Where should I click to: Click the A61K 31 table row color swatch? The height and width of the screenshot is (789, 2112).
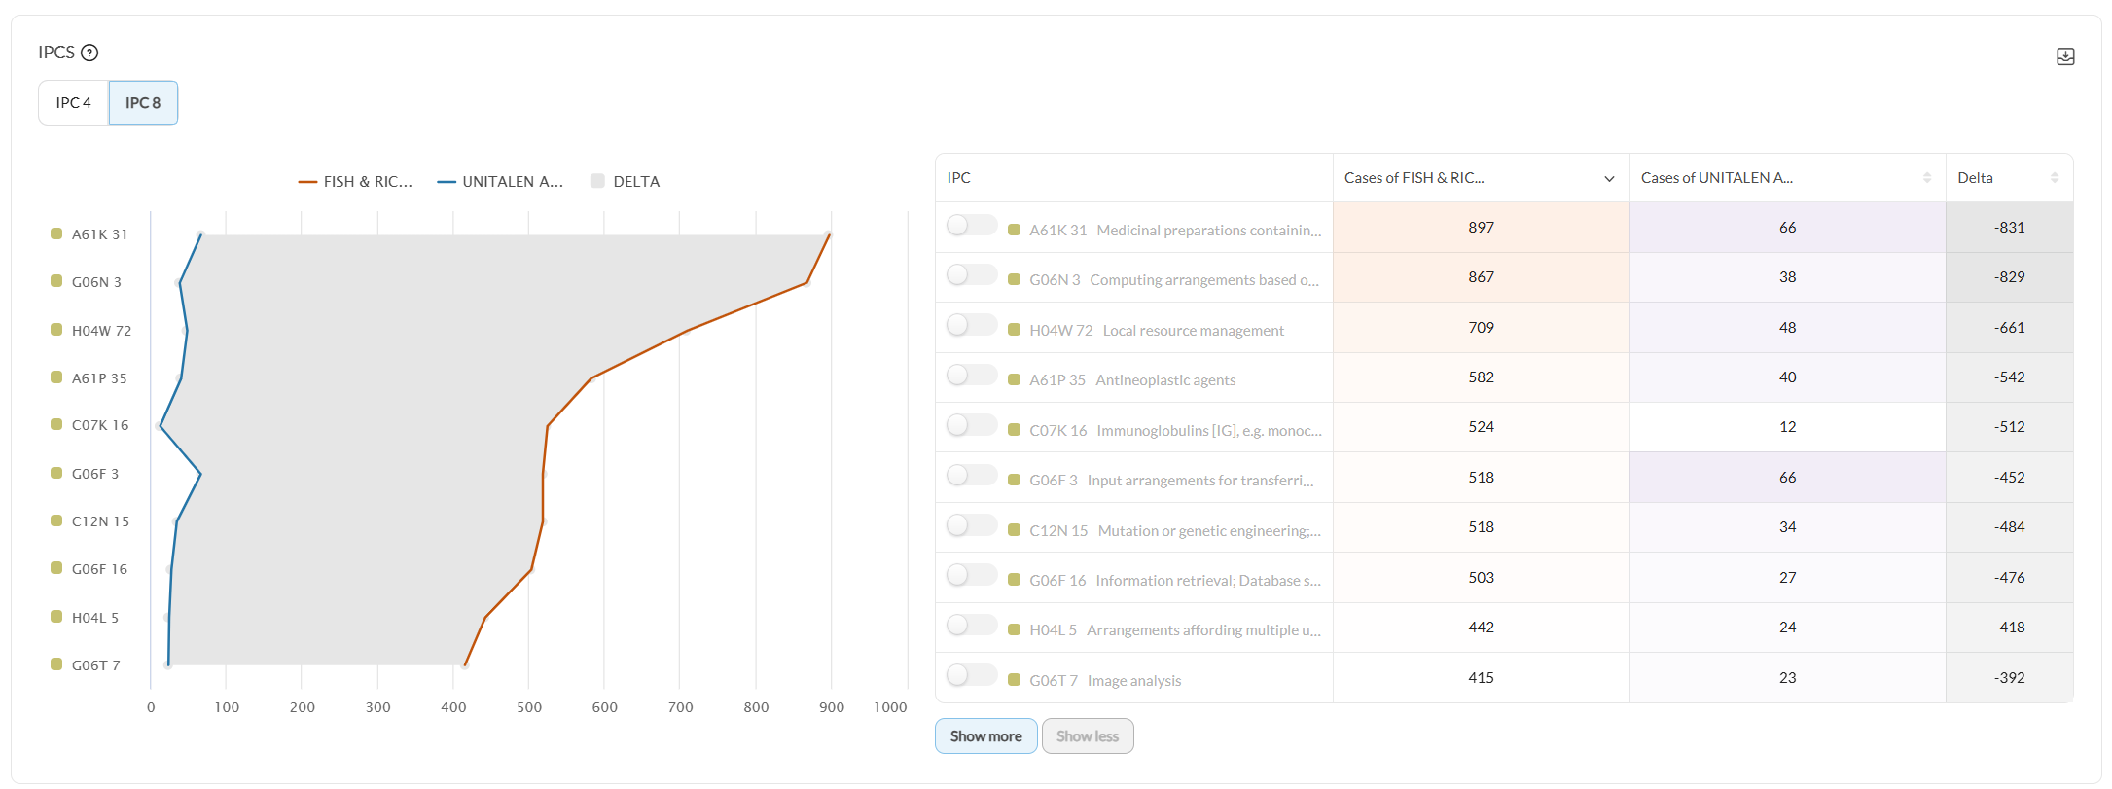pos(1014,231)
